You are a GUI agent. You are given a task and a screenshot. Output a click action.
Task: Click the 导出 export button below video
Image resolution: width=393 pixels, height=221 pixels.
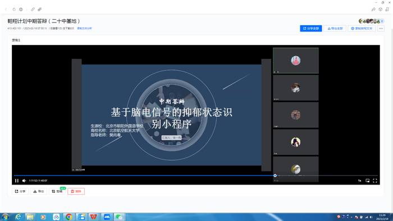39,191
